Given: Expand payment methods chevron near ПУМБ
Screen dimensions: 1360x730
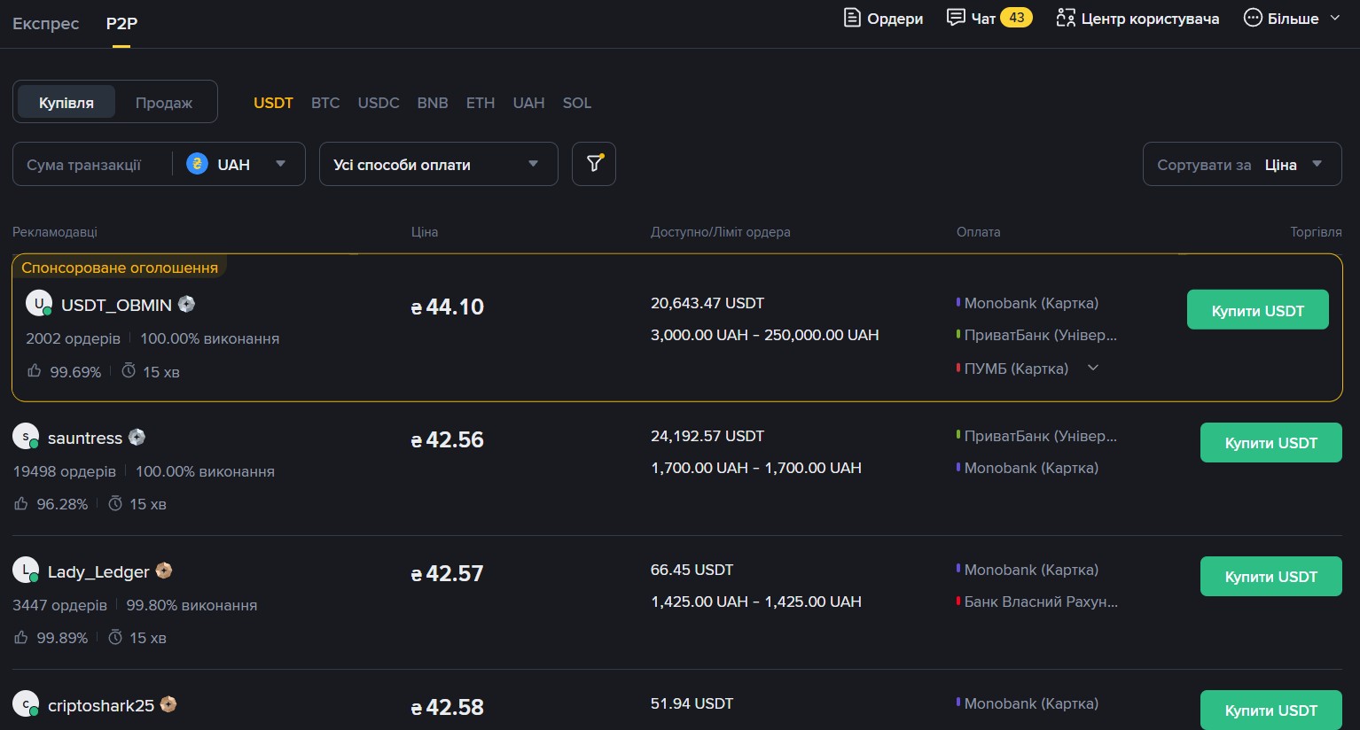Looking at the screenshot, I should (1093, 368).
